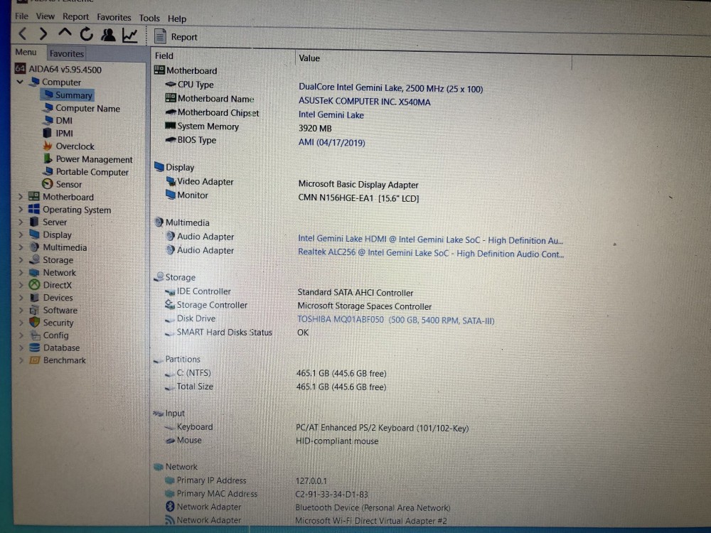Expand the Motherboard tree node
Viewport: 711px width, 533px height.
coord(20,197)
